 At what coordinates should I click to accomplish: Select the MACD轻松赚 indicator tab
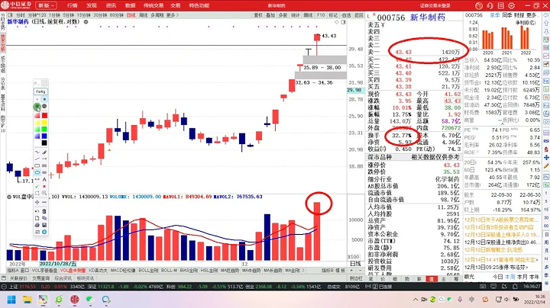point(123,271)
